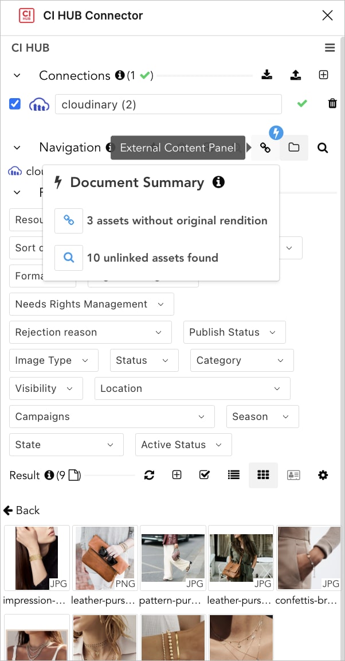Image resolution: width=345 pixels, height=661 pixels.
Task: Add a new connection with plus icon
Action: (323, 75)
